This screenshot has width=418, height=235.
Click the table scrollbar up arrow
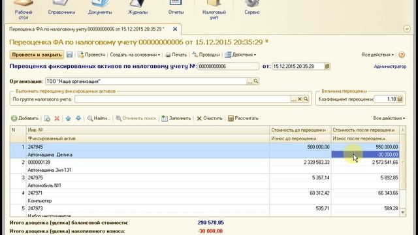pos(402,130)
